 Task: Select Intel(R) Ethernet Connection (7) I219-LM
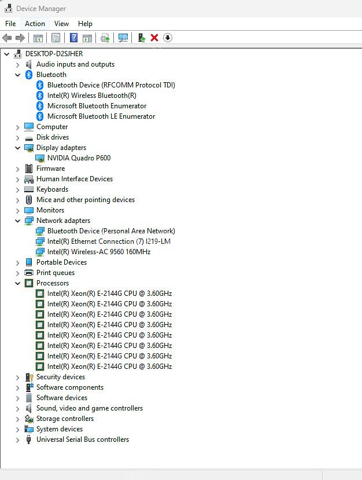109,241
